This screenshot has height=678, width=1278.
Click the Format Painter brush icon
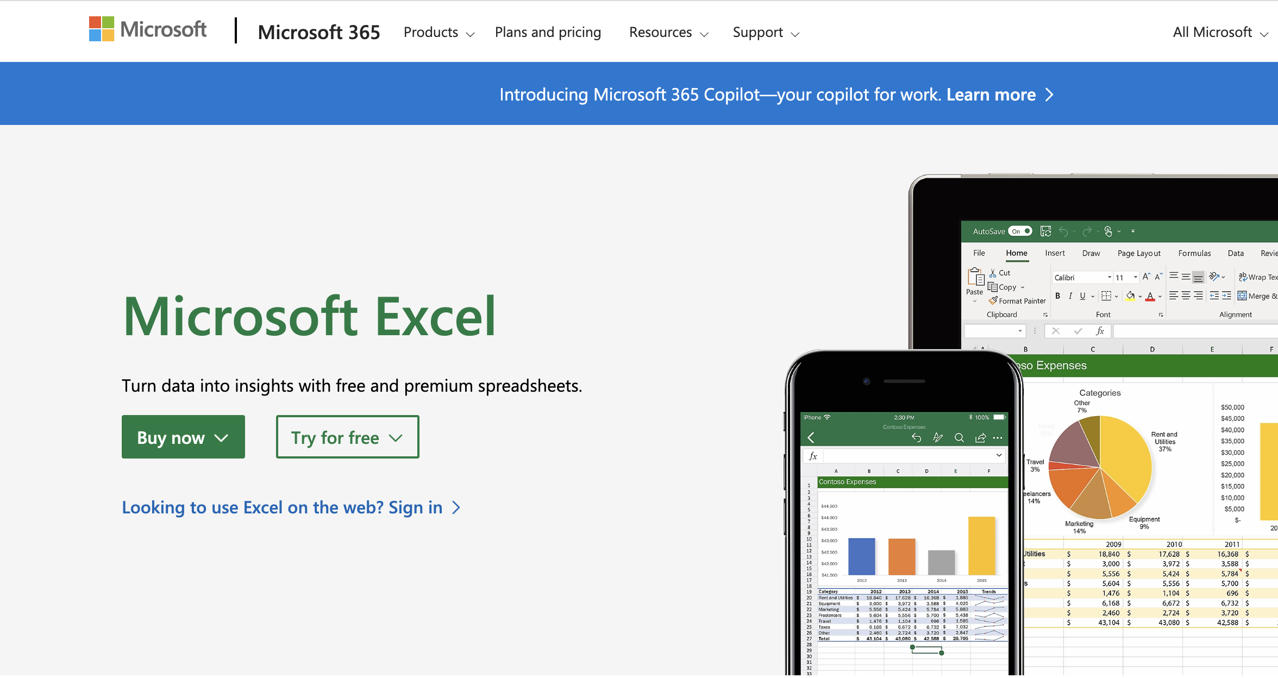993,300
